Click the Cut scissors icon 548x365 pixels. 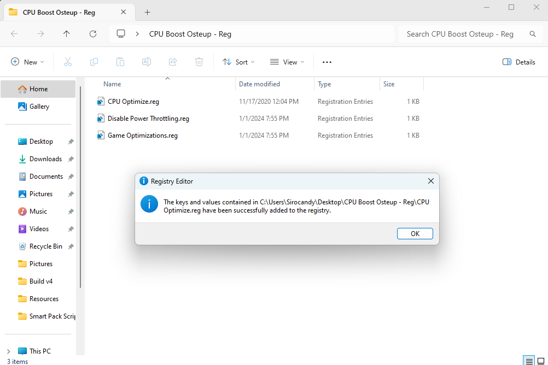[x=68, y=62]
